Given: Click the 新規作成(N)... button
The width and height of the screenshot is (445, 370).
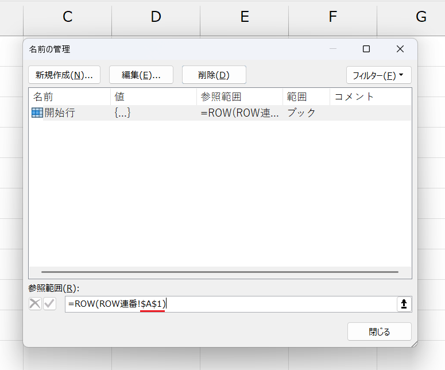Looking at the screenshot, I should pos(64,75).
